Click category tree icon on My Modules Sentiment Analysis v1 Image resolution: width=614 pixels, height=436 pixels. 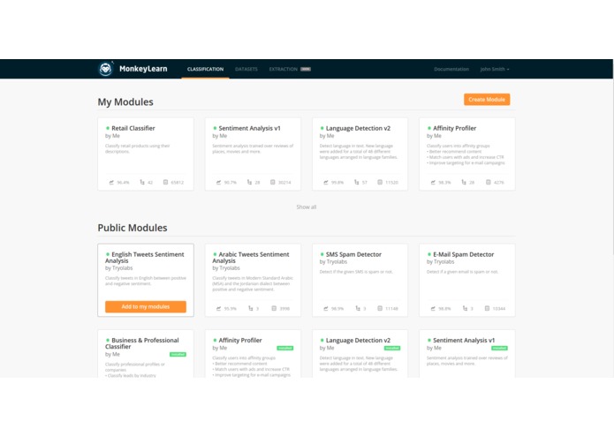click(249, 182)
